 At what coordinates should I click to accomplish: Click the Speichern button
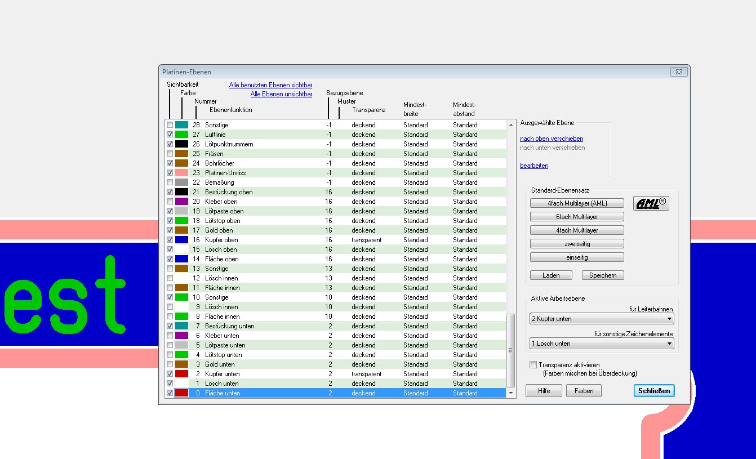click(x=603, y=275)
